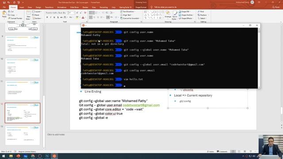Toggle bold formatting
The image size is (283, 159).
pyautogui.click(x=47, y=18)
